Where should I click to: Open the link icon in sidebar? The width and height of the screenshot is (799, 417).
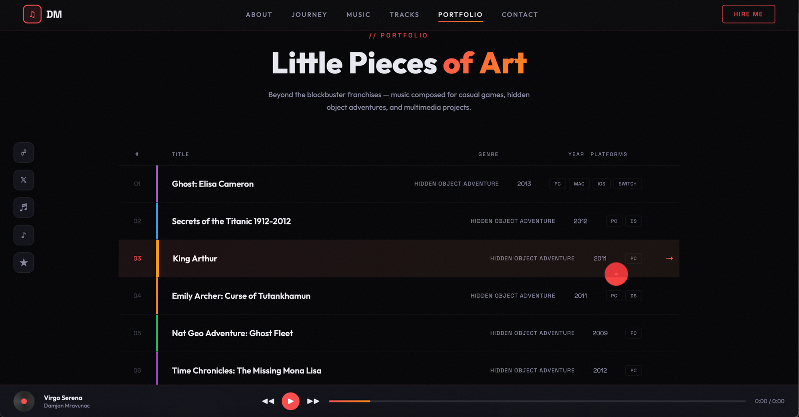coord(24,153)
